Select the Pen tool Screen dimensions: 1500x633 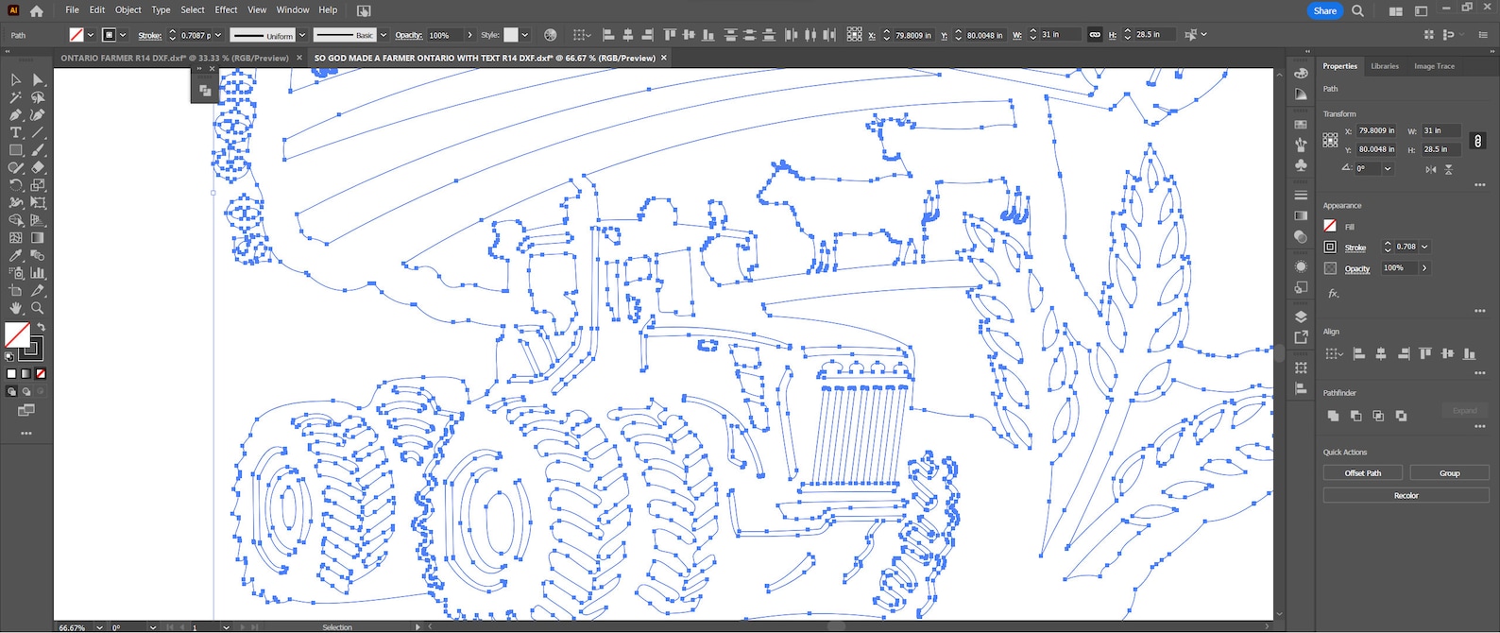[x=16, y=115]
